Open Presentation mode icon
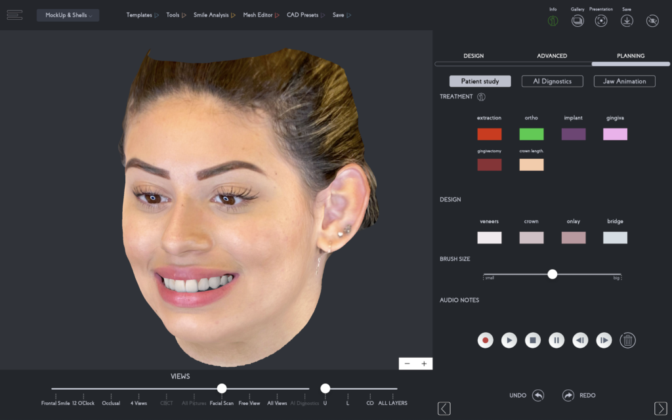 (x=601, y=21)
